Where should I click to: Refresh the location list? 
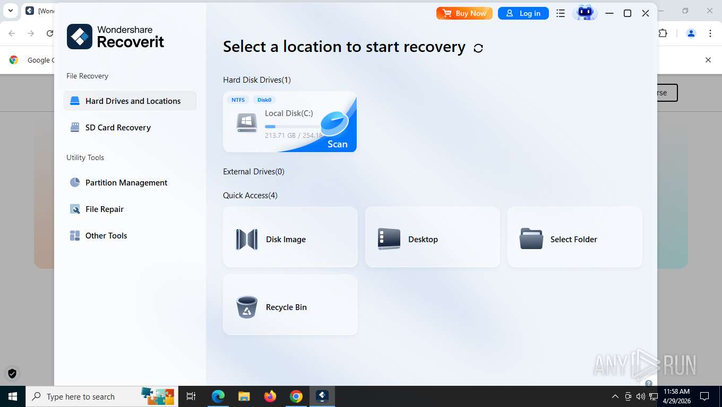(x=478, y=48)
